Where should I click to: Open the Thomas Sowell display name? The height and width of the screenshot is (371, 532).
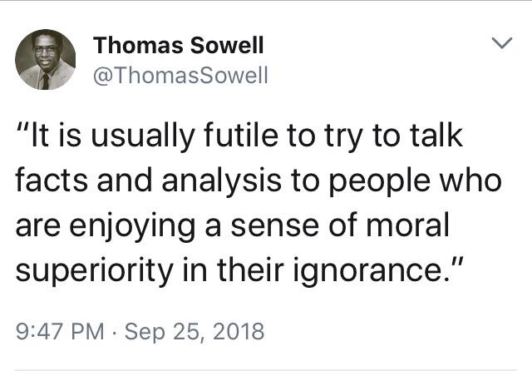[178, 45]
